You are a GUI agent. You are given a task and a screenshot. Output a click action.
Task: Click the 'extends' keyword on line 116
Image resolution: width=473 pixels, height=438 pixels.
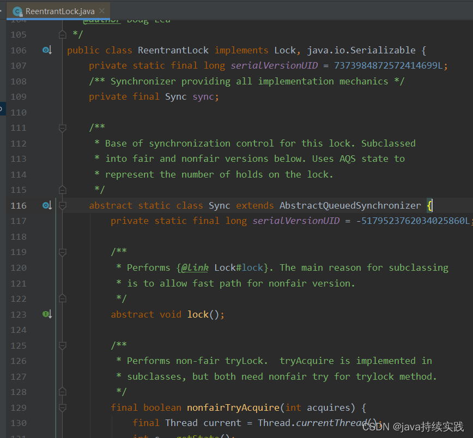[x=254, y=205]
